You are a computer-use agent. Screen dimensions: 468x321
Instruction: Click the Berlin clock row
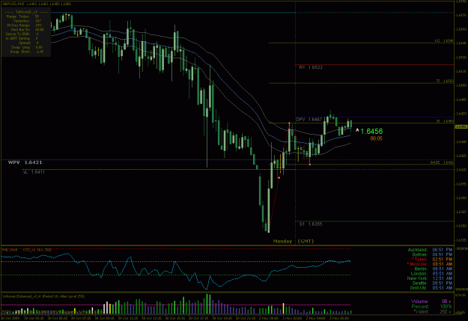(x=434, y=269)
